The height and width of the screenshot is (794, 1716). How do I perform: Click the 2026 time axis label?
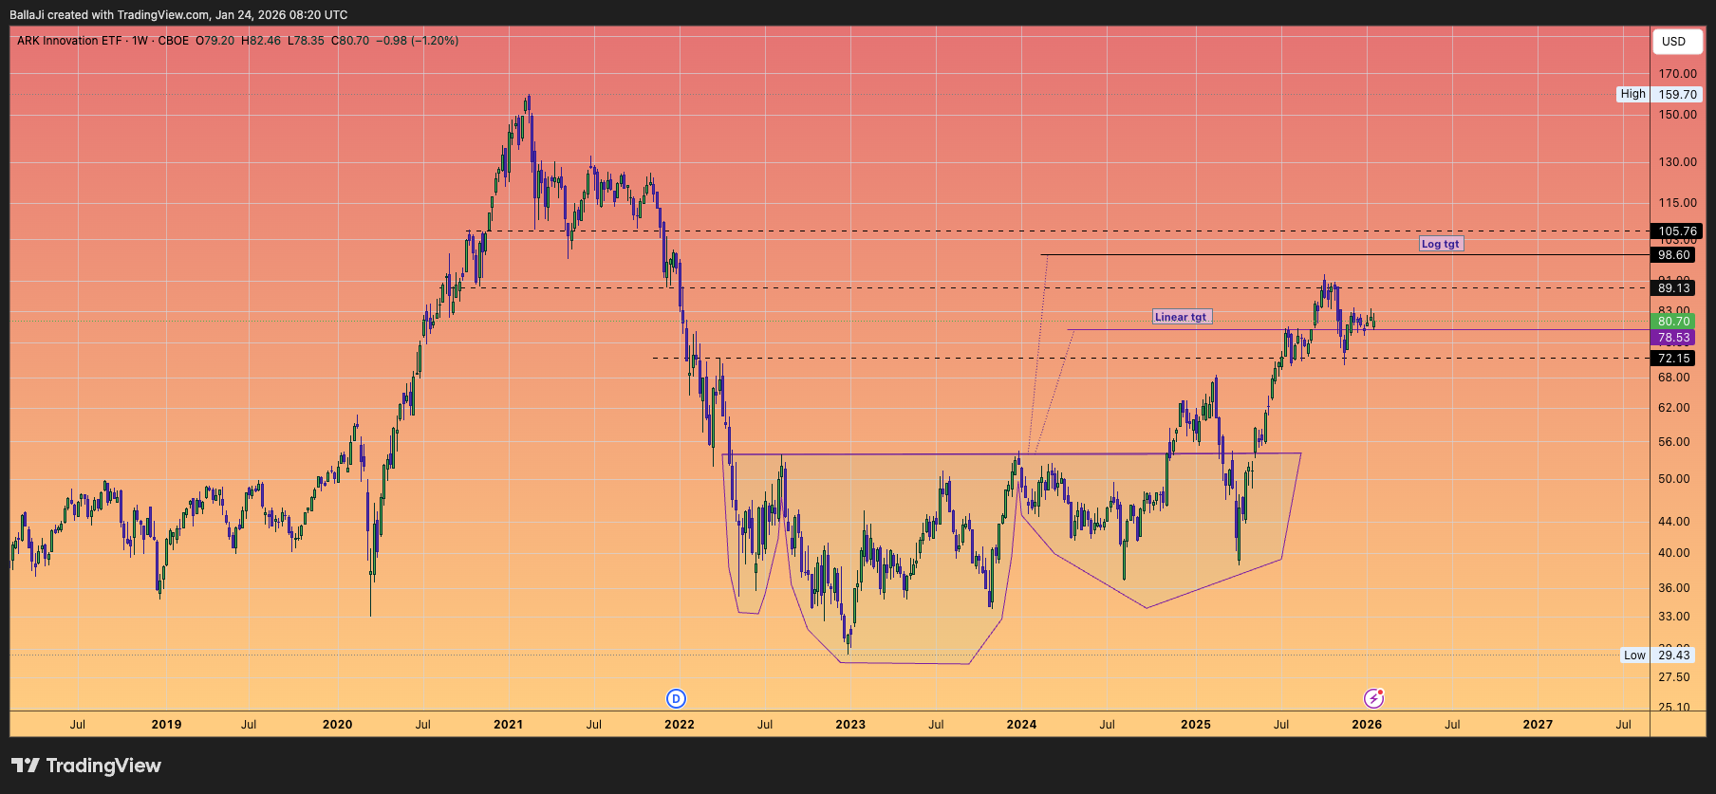(x=1367, y=725)
